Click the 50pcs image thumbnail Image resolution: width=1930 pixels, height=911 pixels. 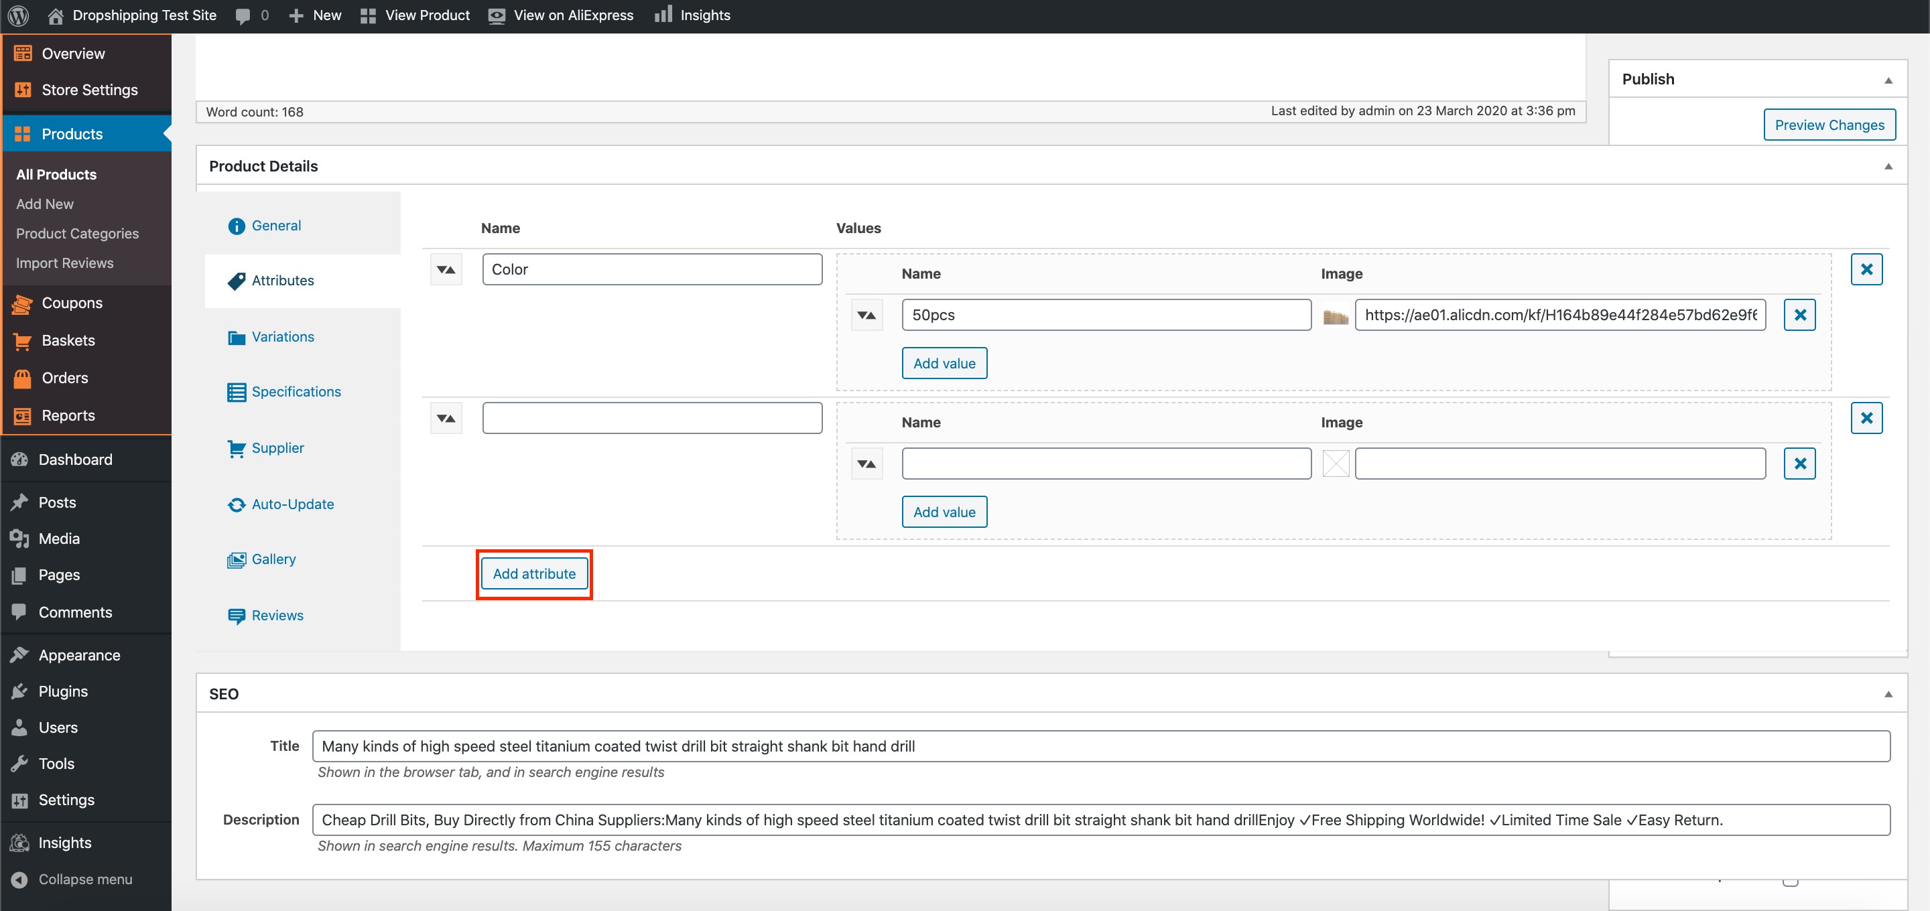coord(1335,316)
